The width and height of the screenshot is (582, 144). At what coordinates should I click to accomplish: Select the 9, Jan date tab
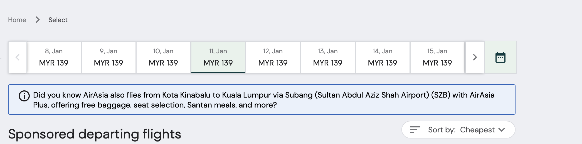(108, 57)
